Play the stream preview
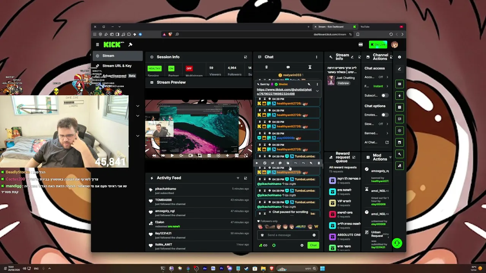The image size is (486, 273). (172, 155)
